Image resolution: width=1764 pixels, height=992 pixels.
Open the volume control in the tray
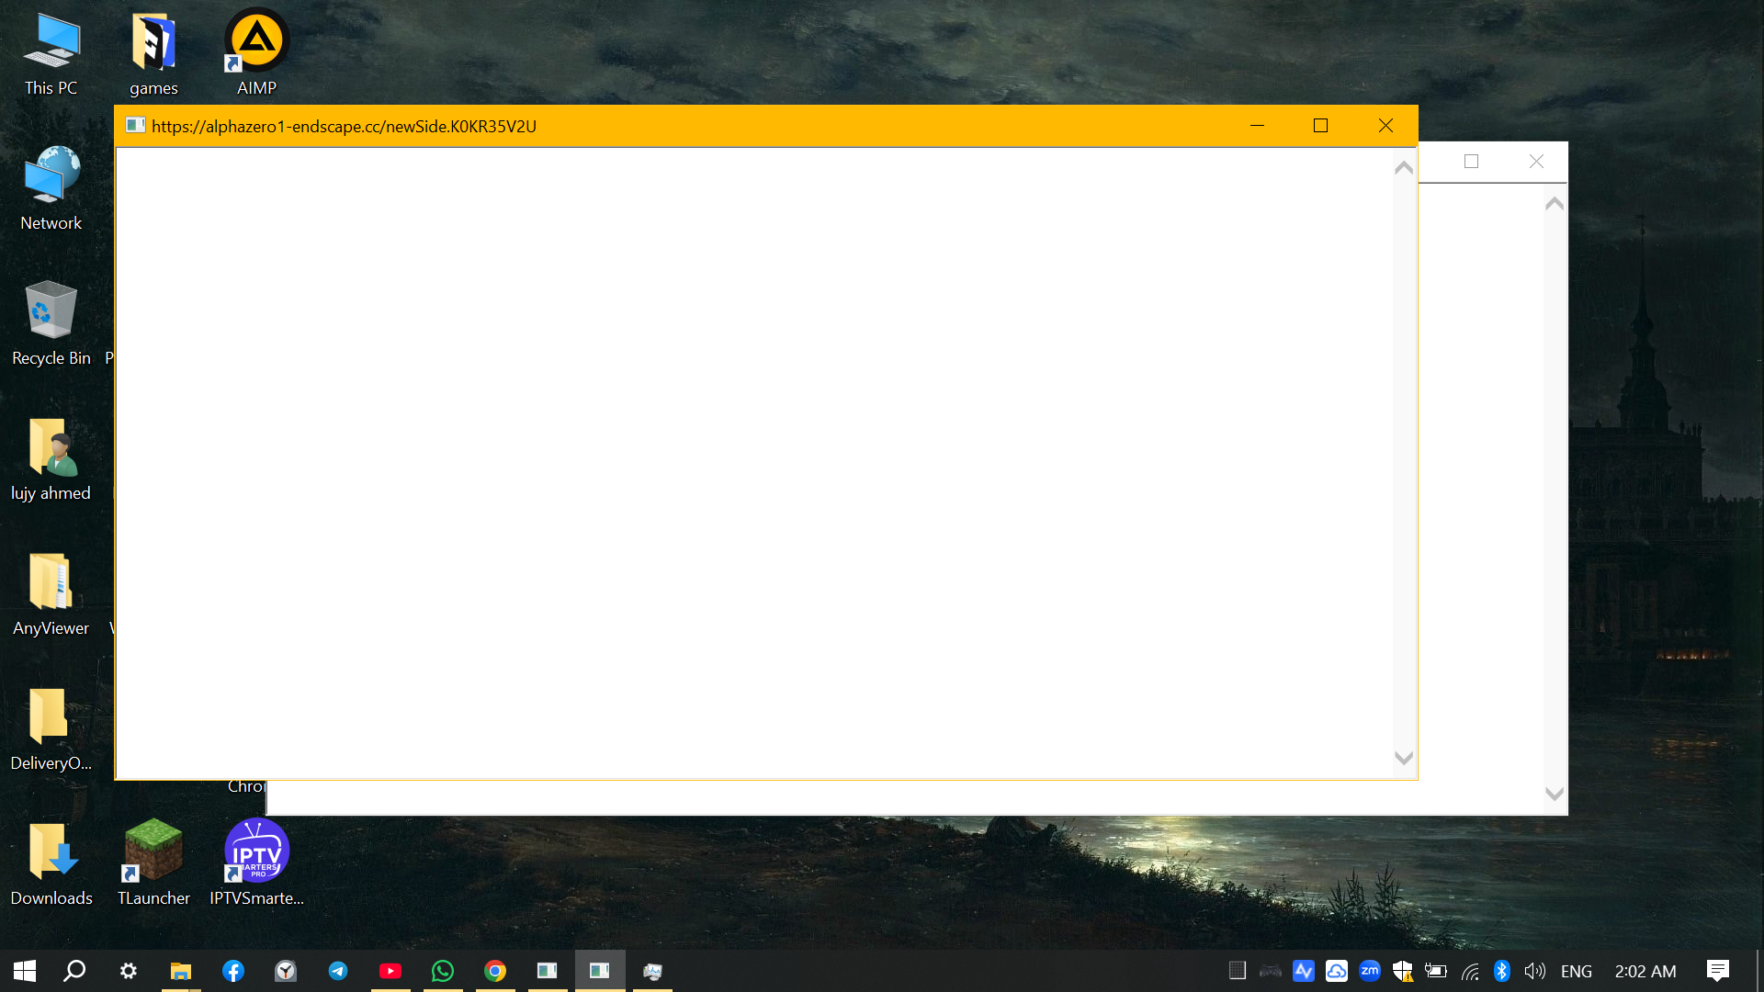coord(1535,971)
